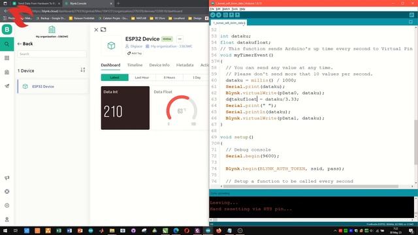
Task: Open the three-dot device actions menu
Action: [x=180, y=39]
